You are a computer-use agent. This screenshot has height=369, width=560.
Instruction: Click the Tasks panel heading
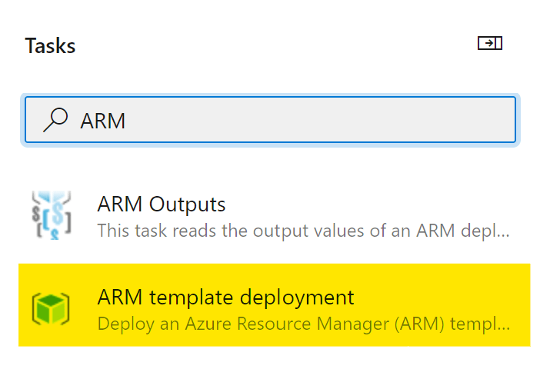[50, 45]
